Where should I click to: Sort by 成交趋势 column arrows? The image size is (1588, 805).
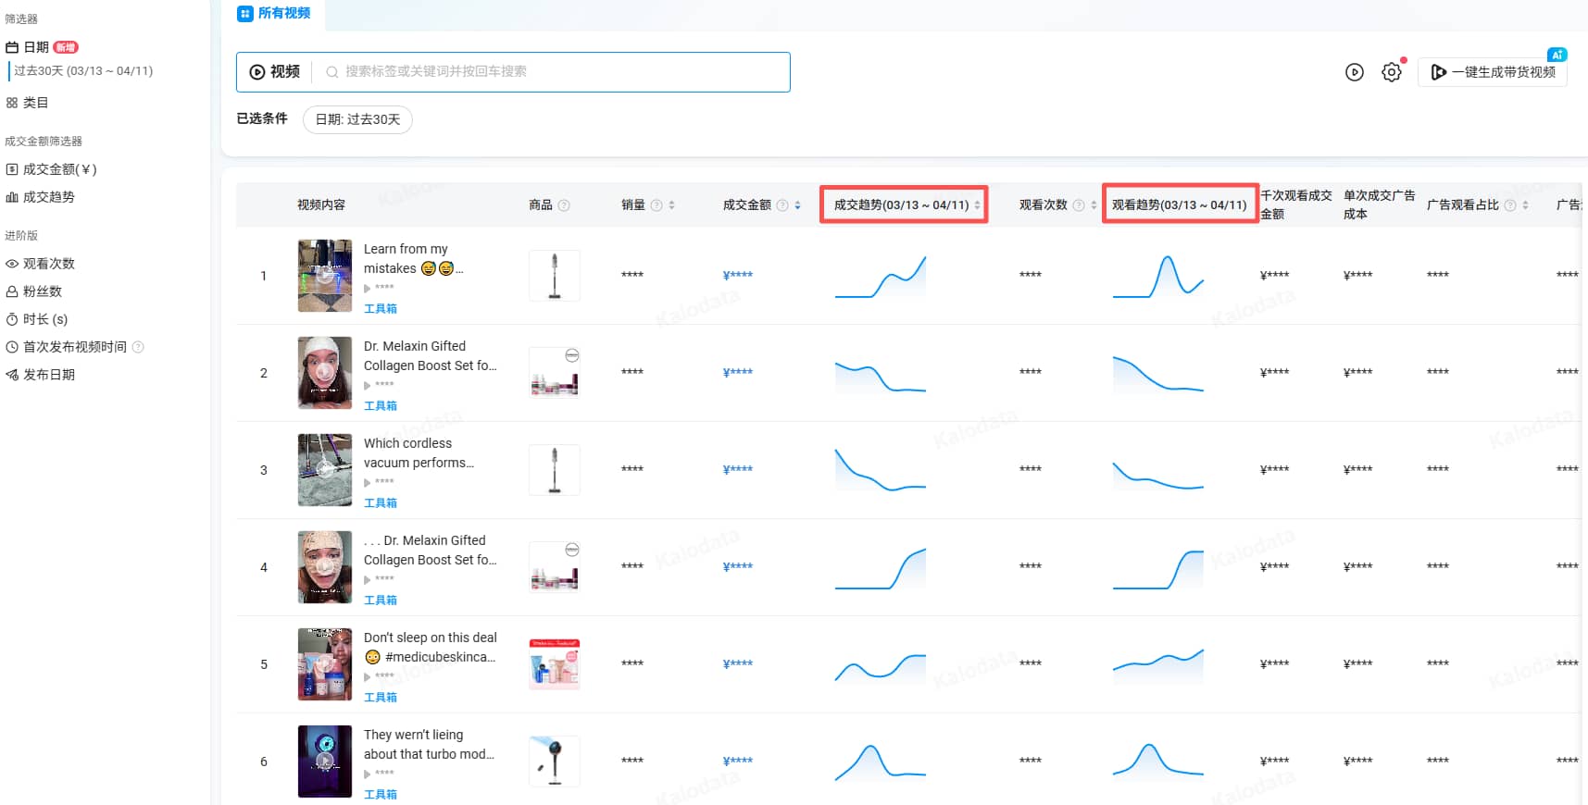tap(977, 205)
